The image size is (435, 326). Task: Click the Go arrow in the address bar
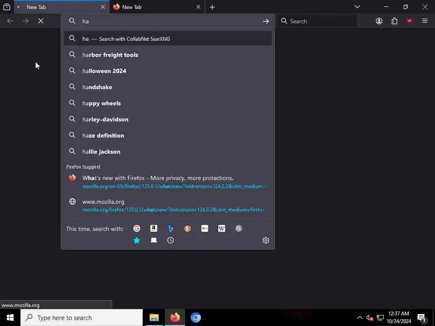[x=266, y=21]
